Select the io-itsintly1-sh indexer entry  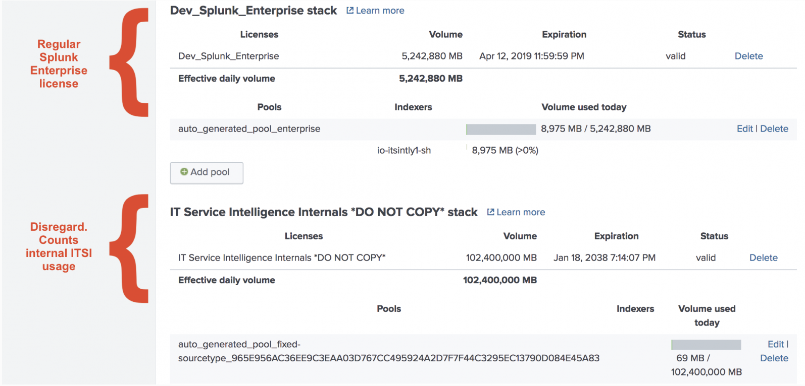pyautogui.click(x=404, y=150)
